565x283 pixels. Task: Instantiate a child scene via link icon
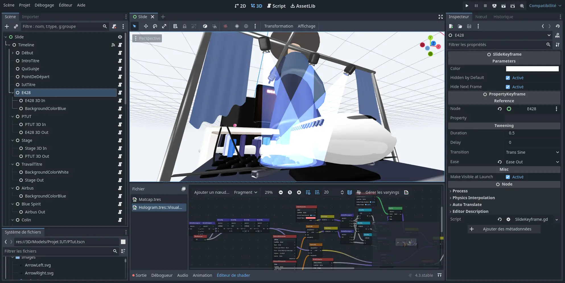coord(16,26)
